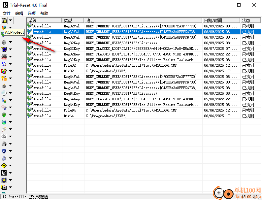Click the puzzle-and-padlock scan button

point(4,20)
